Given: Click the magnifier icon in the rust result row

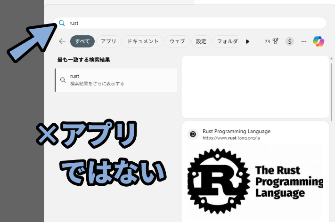Looking at the screenshot, I should tap(63, 80).
